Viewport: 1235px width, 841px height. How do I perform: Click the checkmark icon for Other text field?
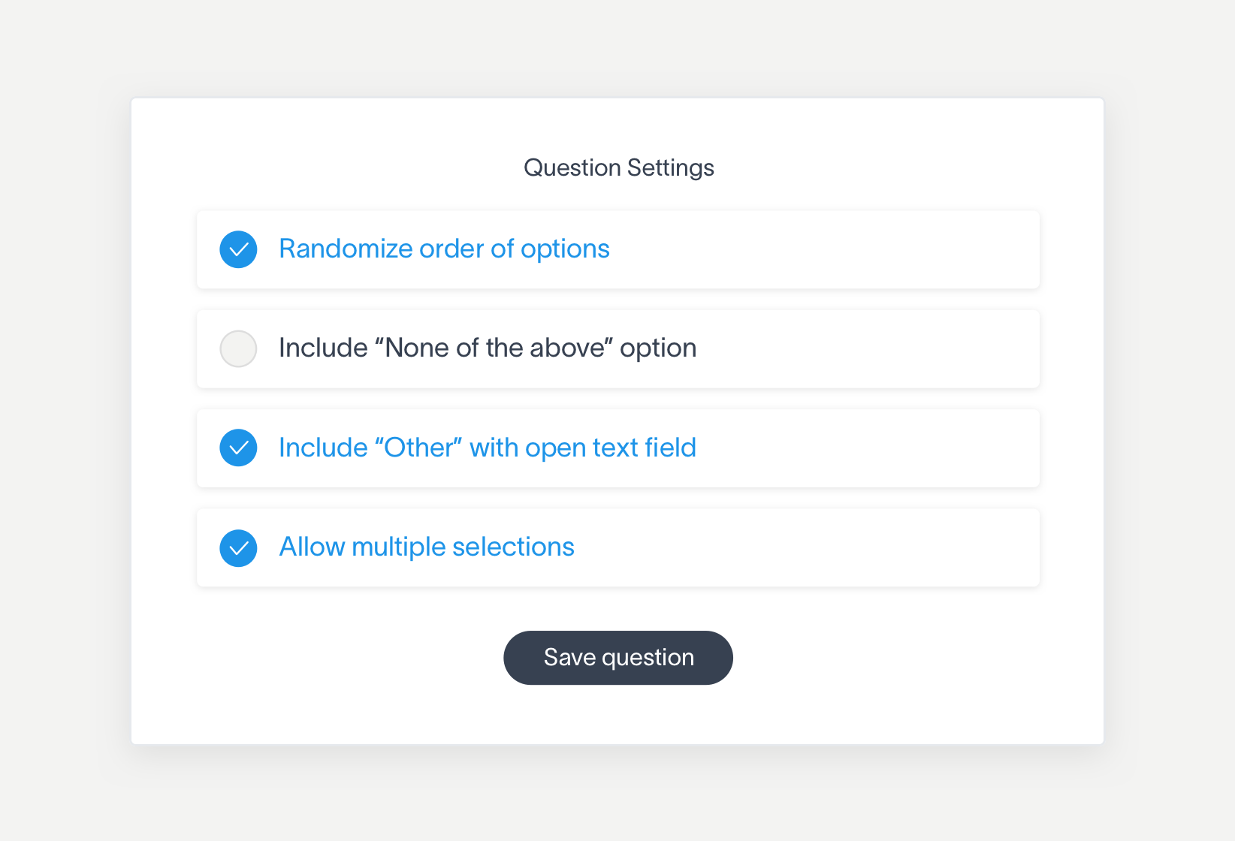click(238, 448)
